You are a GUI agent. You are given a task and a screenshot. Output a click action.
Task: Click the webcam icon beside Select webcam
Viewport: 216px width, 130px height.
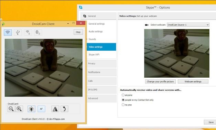tap(147, 25)
